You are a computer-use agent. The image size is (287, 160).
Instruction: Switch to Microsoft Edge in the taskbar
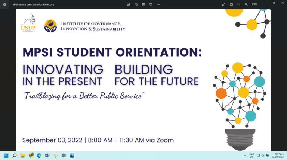[x=39, y=155]
